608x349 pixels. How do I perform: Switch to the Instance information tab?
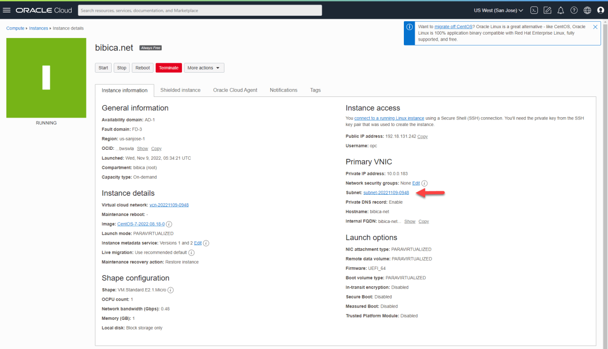125,90
